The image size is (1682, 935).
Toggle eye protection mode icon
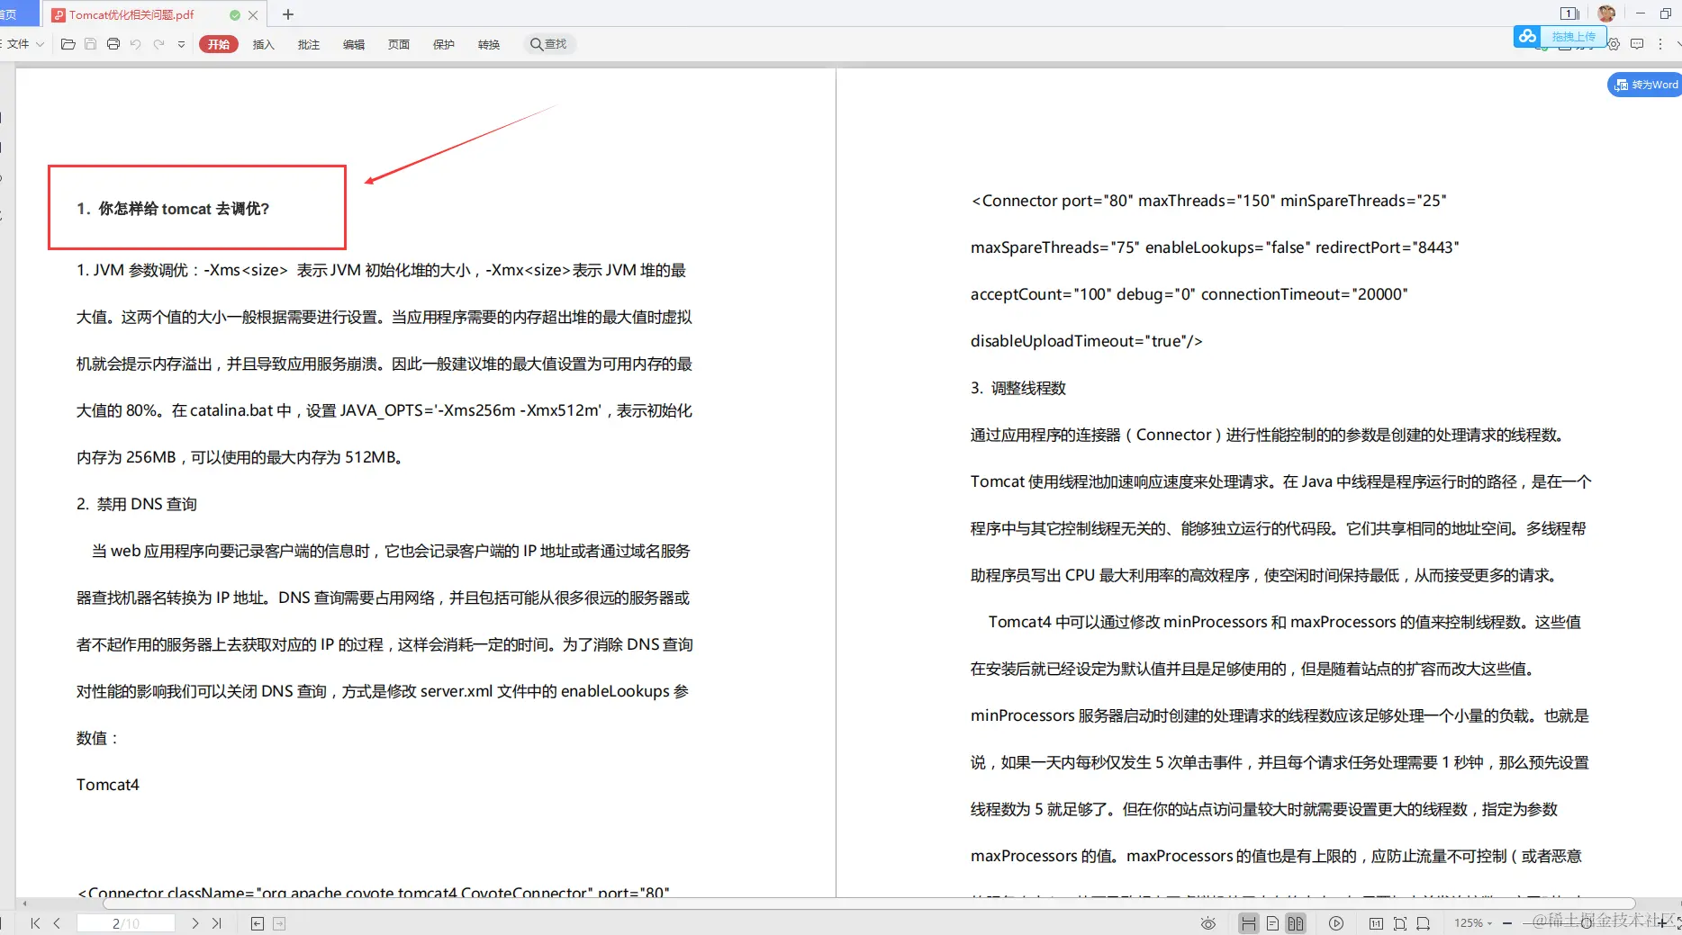coord(1208,923)
